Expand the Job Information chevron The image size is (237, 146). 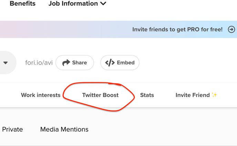(x=103, y=4)
